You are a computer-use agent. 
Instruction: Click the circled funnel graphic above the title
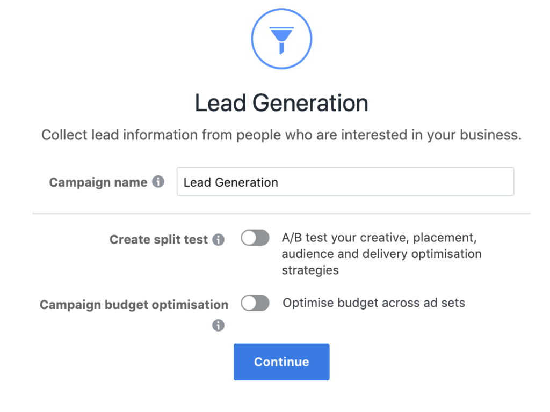(281, 38)
